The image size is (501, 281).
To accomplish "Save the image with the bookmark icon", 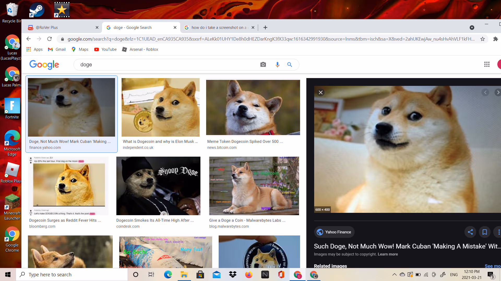I will 485,232.
